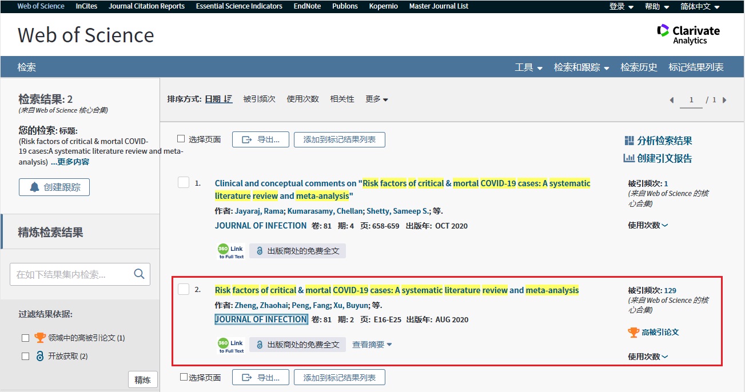
Task: Select result 1 checkbox for Jayaraj article
Action: (x=184, y=183)
